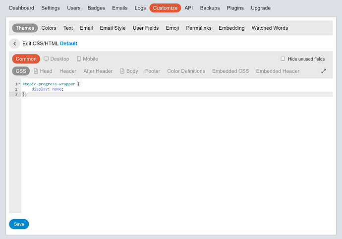Switch to the Header field tab
The height and width of the screenshot is (239, 342).
pos(68,71)
